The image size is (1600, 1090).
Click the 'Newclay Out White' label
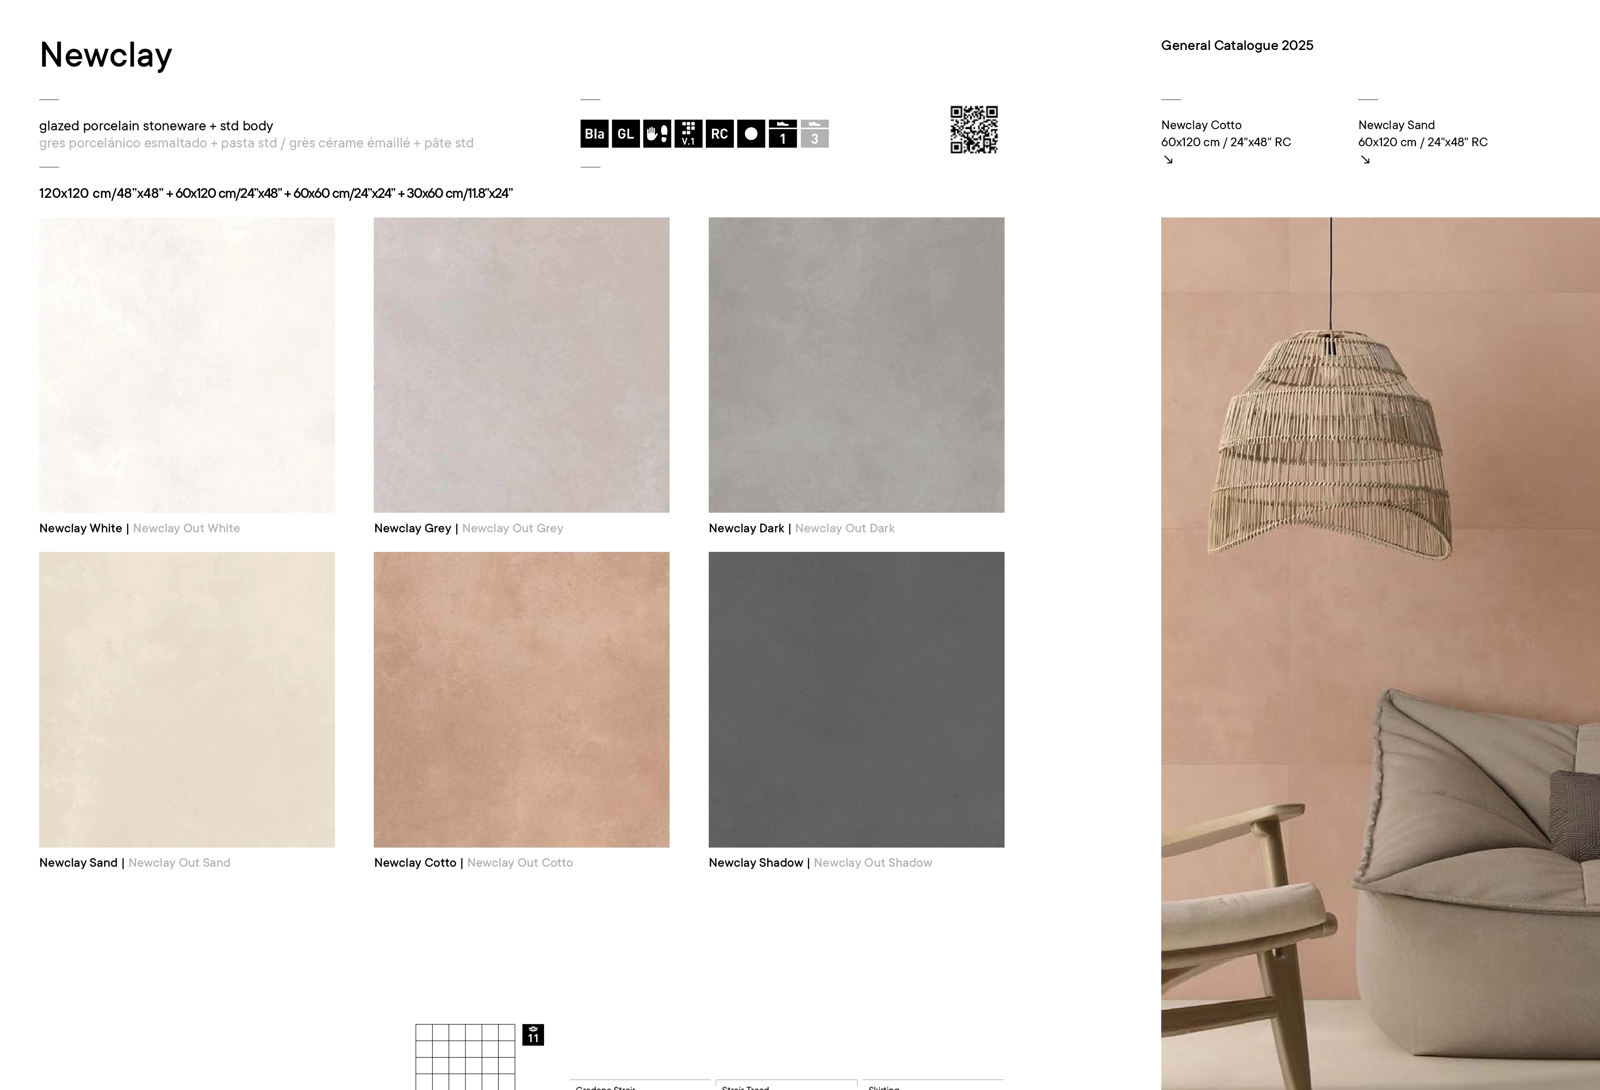point(187,529)
